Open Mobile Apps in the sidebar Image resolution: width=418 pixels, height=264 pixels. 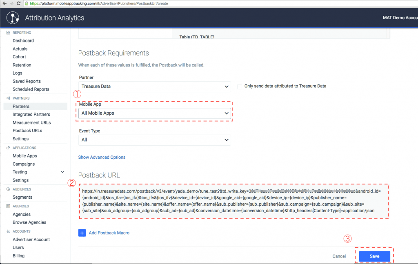(x=25, y=156)
